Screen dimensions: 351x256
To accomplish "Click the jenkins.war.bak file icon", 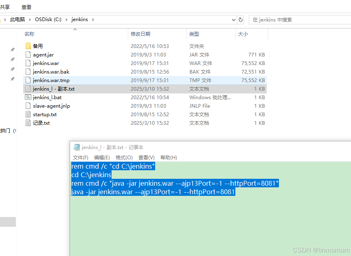I will tap(28, 72).
